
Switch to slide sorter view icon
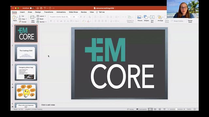pyautogui.click(x=155, y=109)
